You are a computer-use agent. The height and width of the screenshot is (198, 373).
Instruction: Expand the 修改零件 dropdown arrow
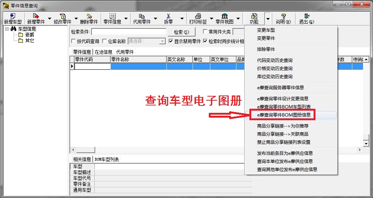pyautogui.click(x=76, y=19)
